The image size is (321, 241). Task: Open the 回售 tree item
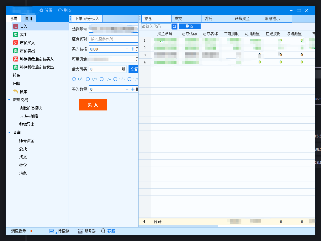point(17,83)
